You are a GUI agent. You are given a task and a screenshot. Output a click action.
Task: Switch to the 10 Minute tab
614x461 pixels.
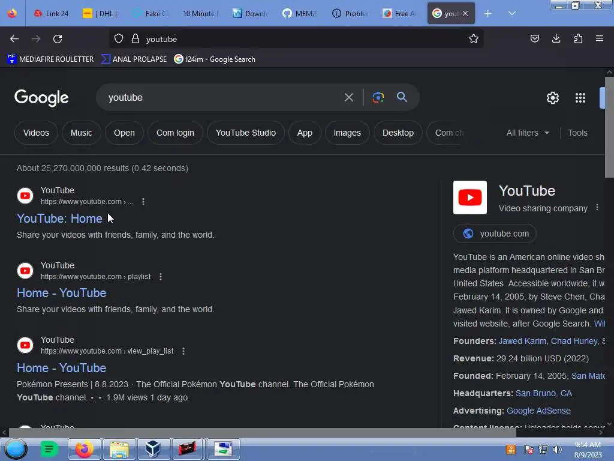[x=200, y=14]
